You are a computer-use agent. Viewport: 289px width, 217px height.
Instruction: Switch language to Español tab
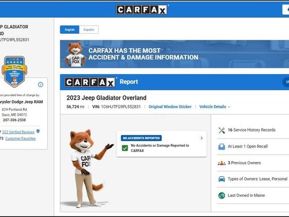tap(89, 30)
